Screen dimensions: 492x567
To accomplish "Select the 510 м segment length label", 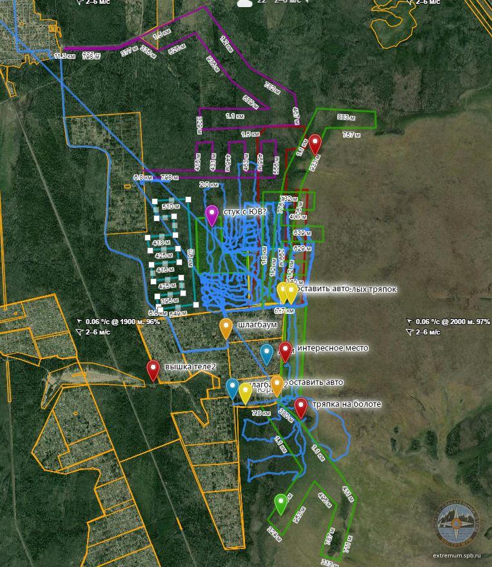I will point(170,207).
